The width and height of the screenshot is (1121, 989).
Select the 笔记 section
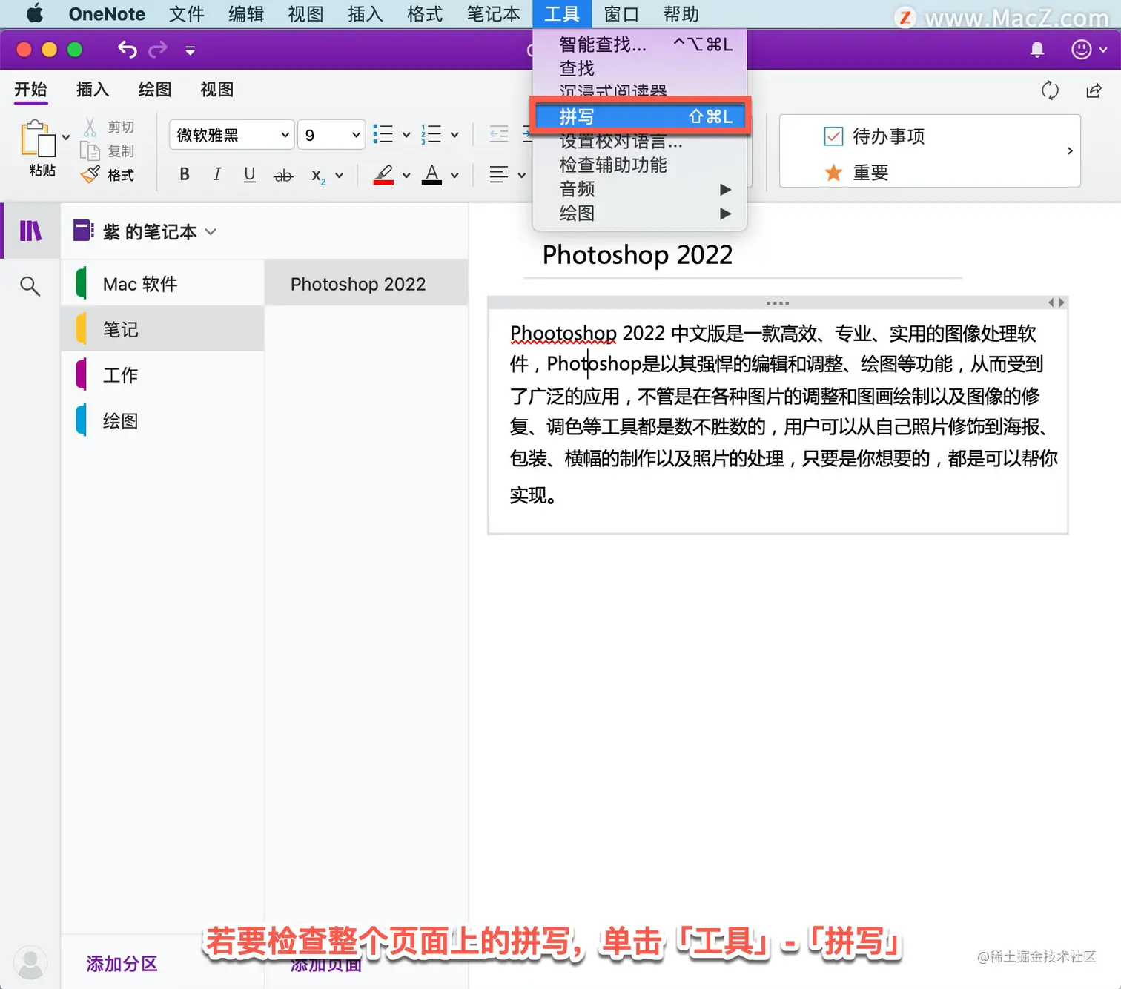pyautogui.click(x=162, y=329)
